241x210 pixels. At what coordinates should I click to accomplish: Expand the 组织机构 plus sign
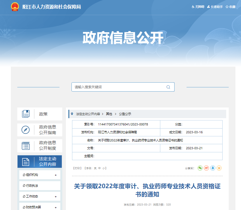(56, 175)
